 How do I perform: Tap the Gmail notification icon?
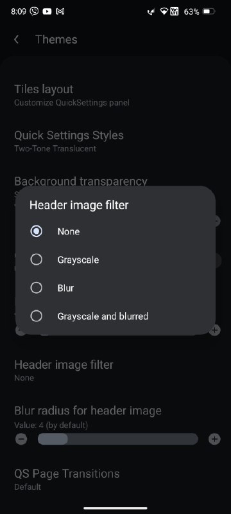coord(60,12)
